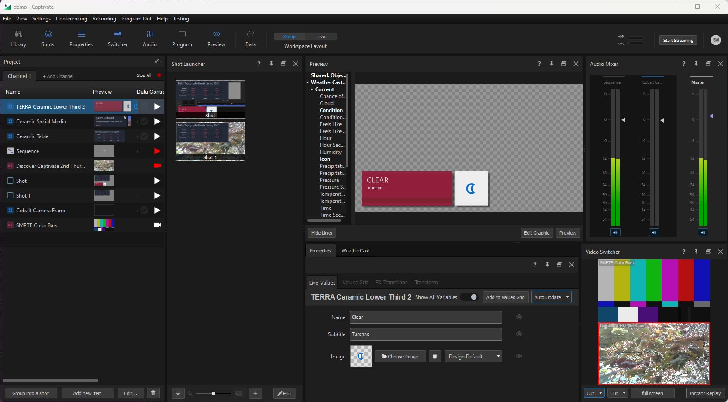The height and width of the screenshot is (402, 728).
Task: Play the Ceramic Social Media item
Action: tap(157, 121)
